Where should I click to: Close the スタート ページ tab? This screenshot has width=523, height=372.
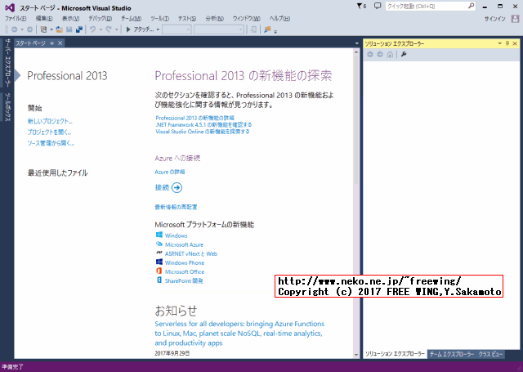(60, 43)
